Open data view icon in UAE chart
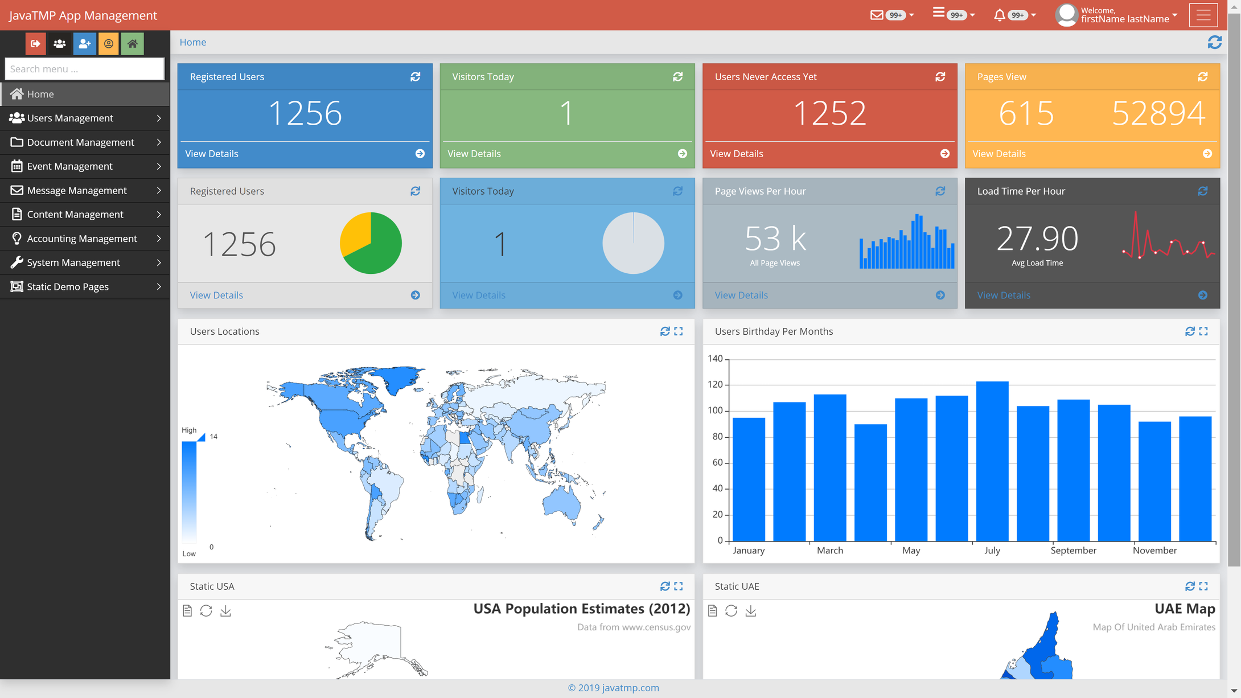 [x=712, y=611]
